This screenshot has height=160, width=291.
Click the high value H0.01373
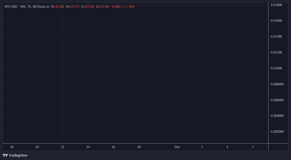(x=73, y=7)
